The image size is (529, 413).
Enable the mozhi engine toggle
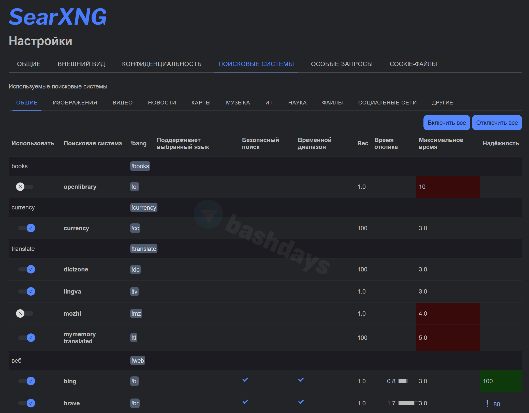point(25,314)
